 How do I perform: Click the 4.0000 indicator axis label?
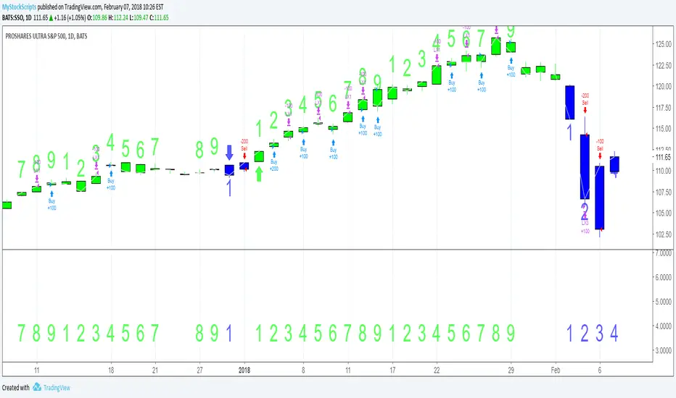tap(663, 326)
